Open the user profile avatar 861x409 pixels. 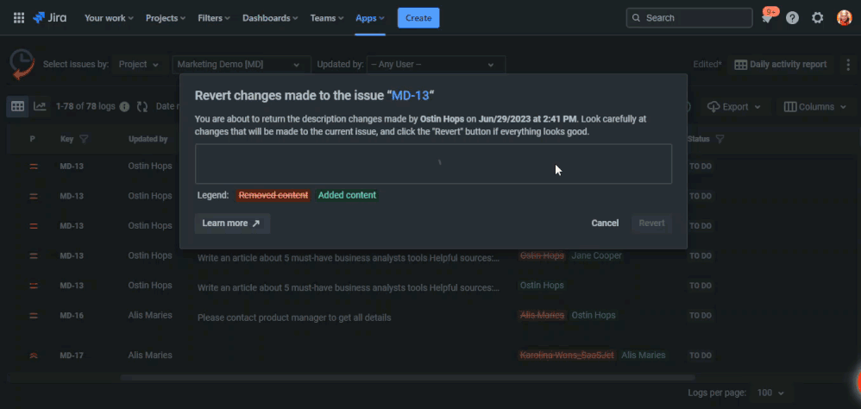point(844,18)
